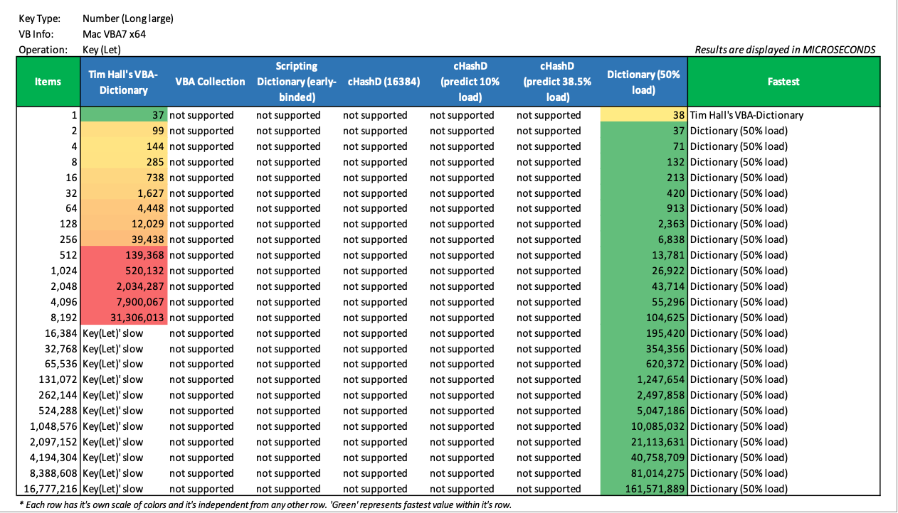This screenshot has height=513, width=898.
Task: Click the "Items" column header
Action: (48, 82)
